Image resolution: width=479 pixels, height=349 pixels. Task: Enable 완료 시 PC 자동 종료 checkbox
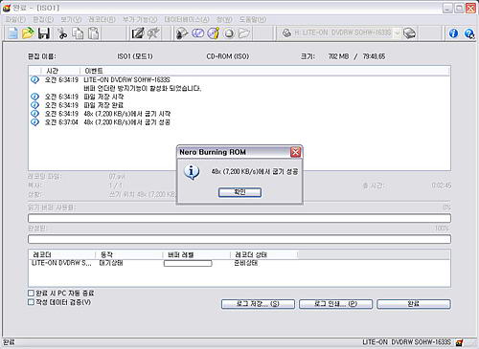point(31,293)
